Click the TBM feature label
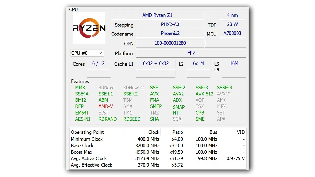This screenshot has width=315, height=177. point(128,100)
